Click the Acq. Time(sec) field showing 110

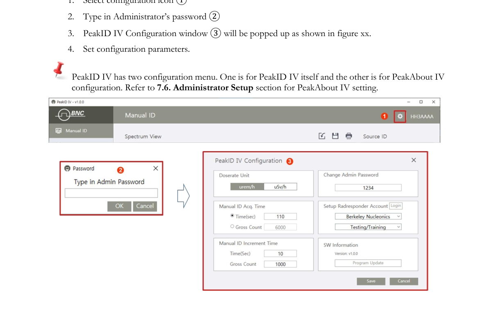(280, 216)
